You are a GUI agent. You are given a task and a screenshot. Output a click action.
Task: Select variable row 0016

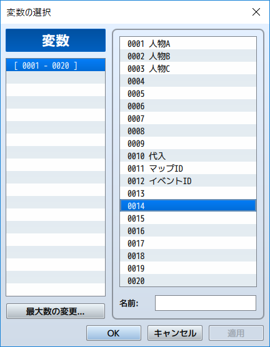point(188,230)
